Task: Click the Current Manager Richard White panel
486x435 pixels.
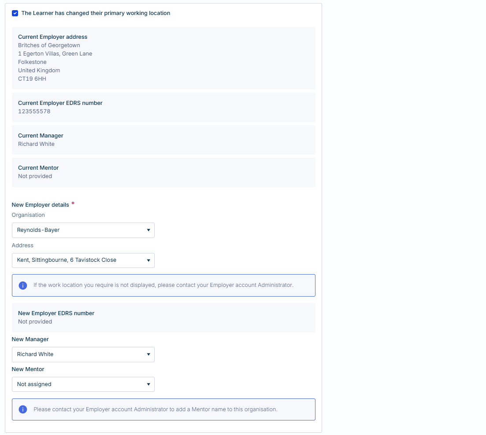Action: coord(163,140)
